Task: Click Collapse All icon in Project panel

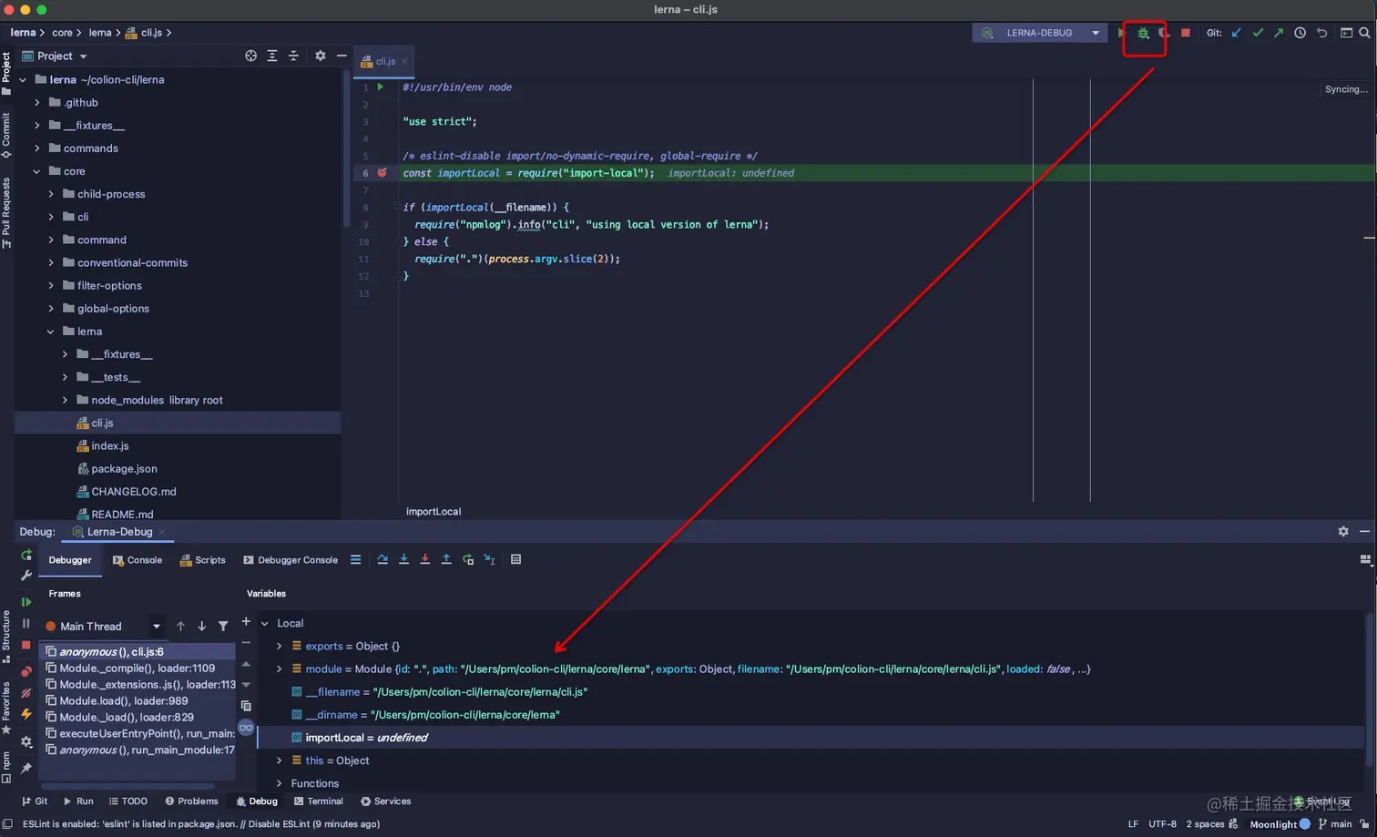Action: (293, 56)
